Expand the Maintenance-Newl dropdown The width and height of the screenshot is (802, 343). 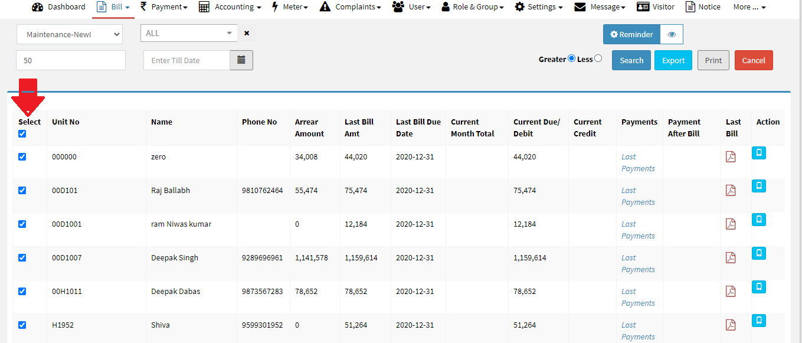tap(69, 34)
